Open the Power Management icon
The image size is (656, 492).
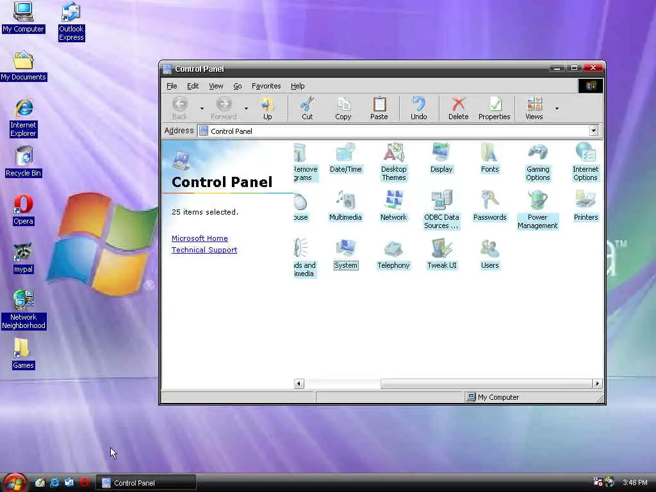(x=537, y=209)
